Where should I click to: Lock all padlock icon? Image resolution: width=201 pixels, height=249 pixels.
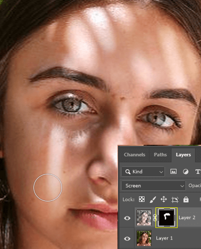click(186, 199)
